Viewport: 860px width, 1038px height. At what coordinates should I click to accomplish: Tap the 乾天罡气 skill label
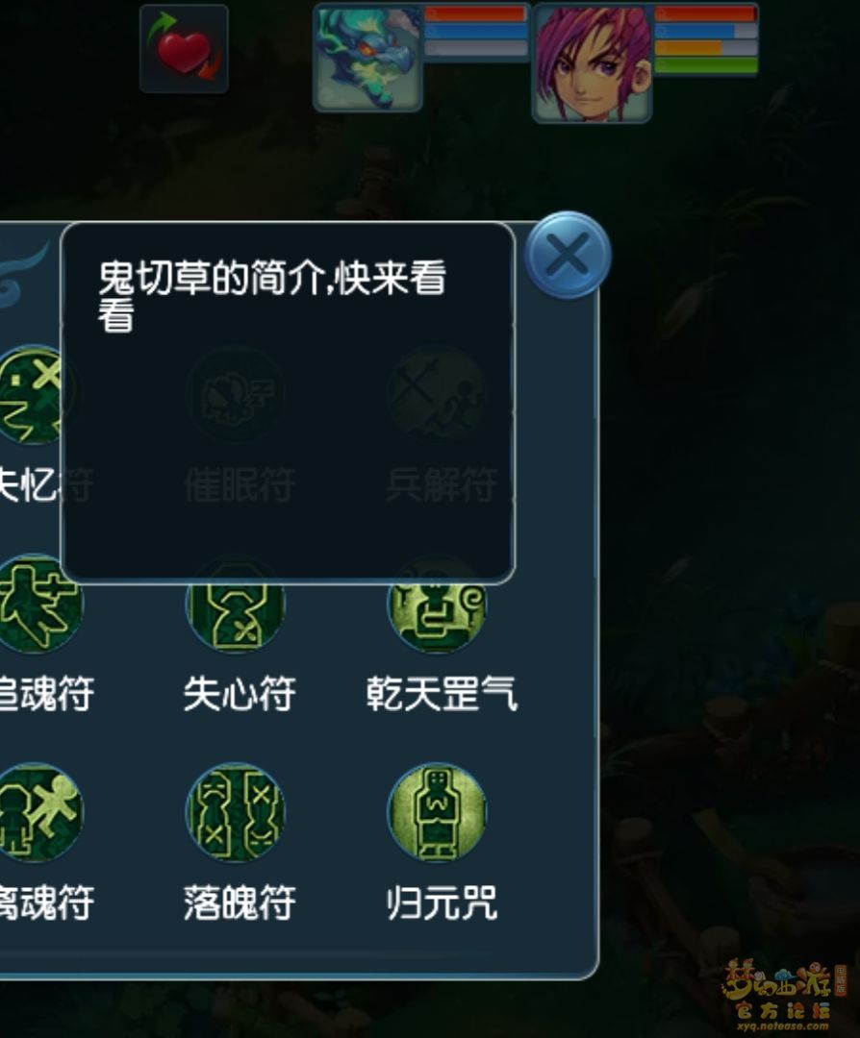442,694
